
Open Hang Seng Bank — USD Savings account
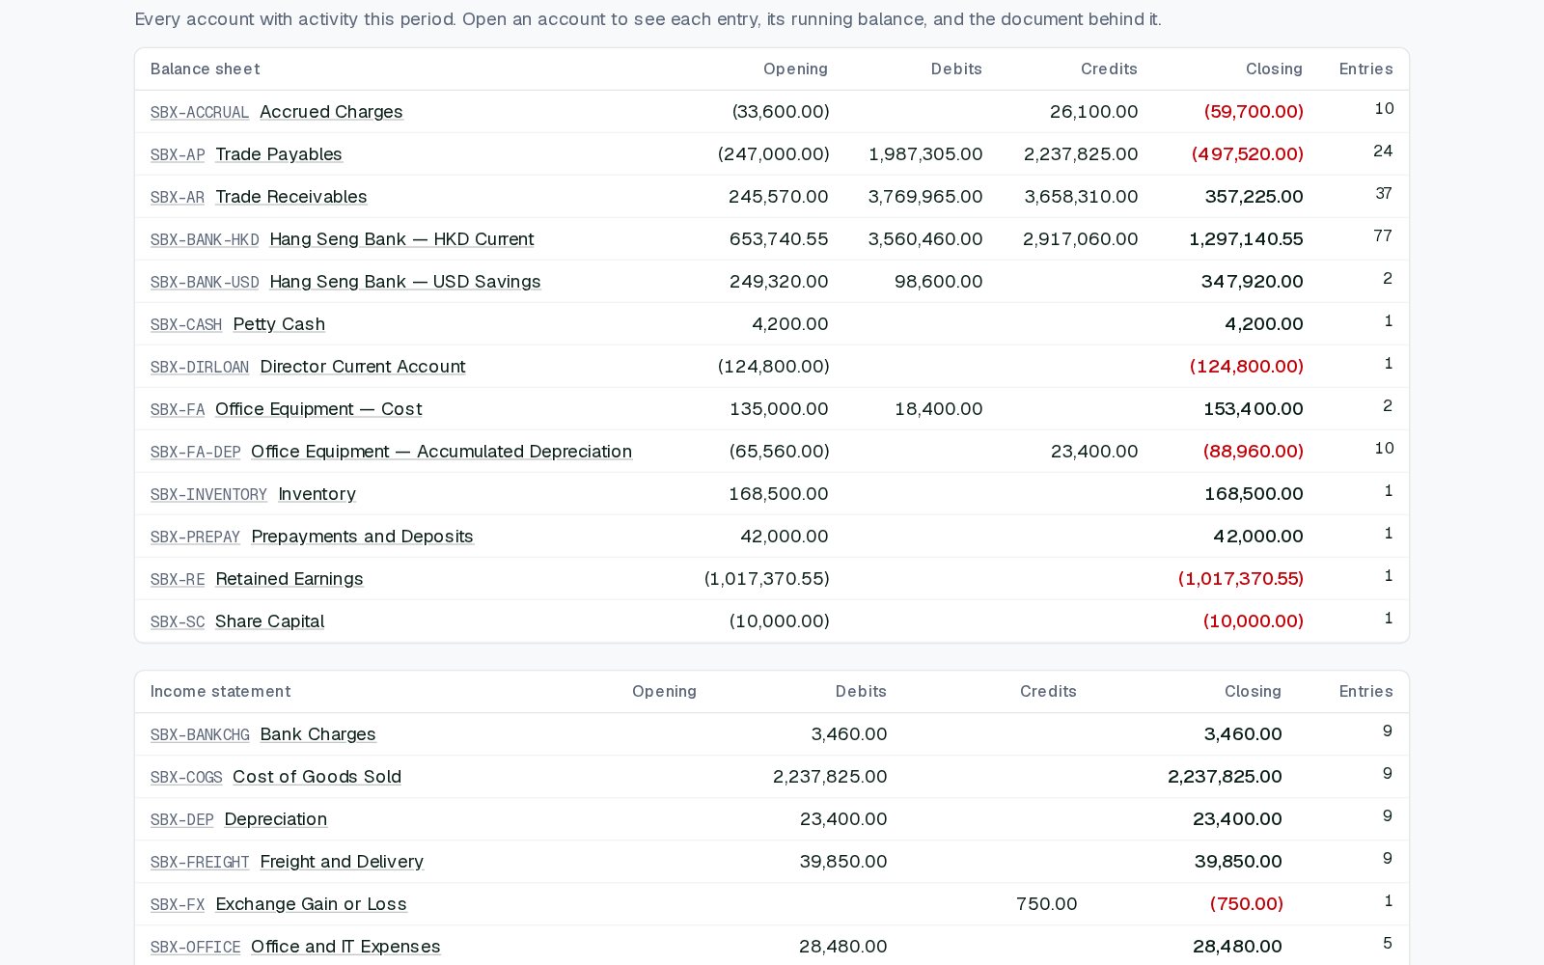tap(405, 282)
